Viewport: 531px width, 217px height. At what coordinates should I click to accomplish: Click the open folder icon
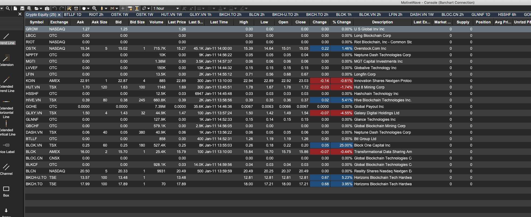pyautogui.click(x=37, y=8)
